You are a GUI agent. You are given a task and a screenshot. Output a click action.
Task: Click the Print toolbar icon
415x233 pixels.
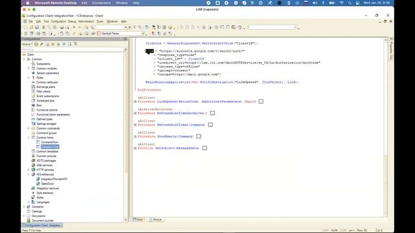62,27
